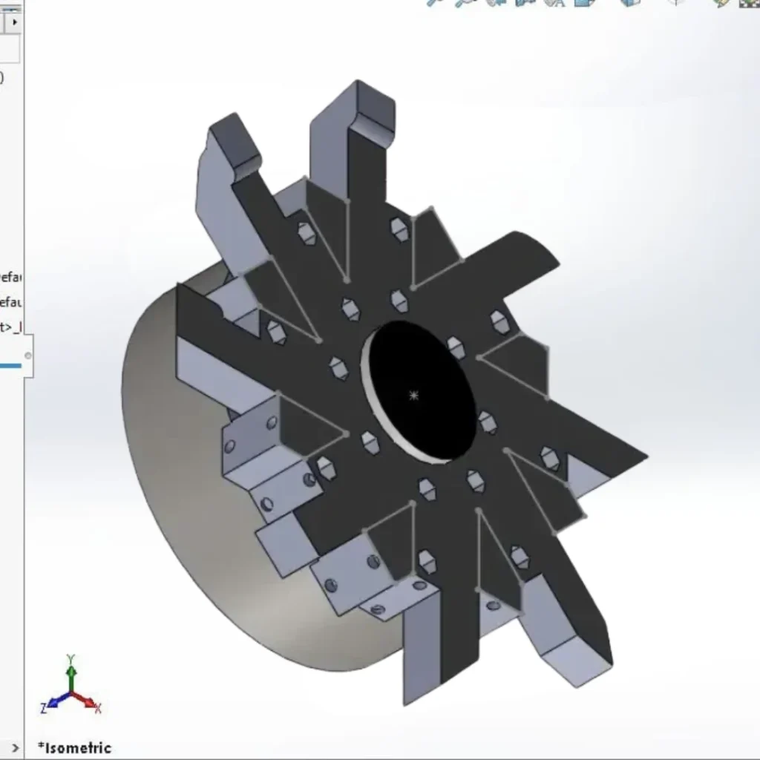Expand the Default configuration tree node
This screenshot has width=760, height=760.
pyautogui.click(x=4, y=277)
